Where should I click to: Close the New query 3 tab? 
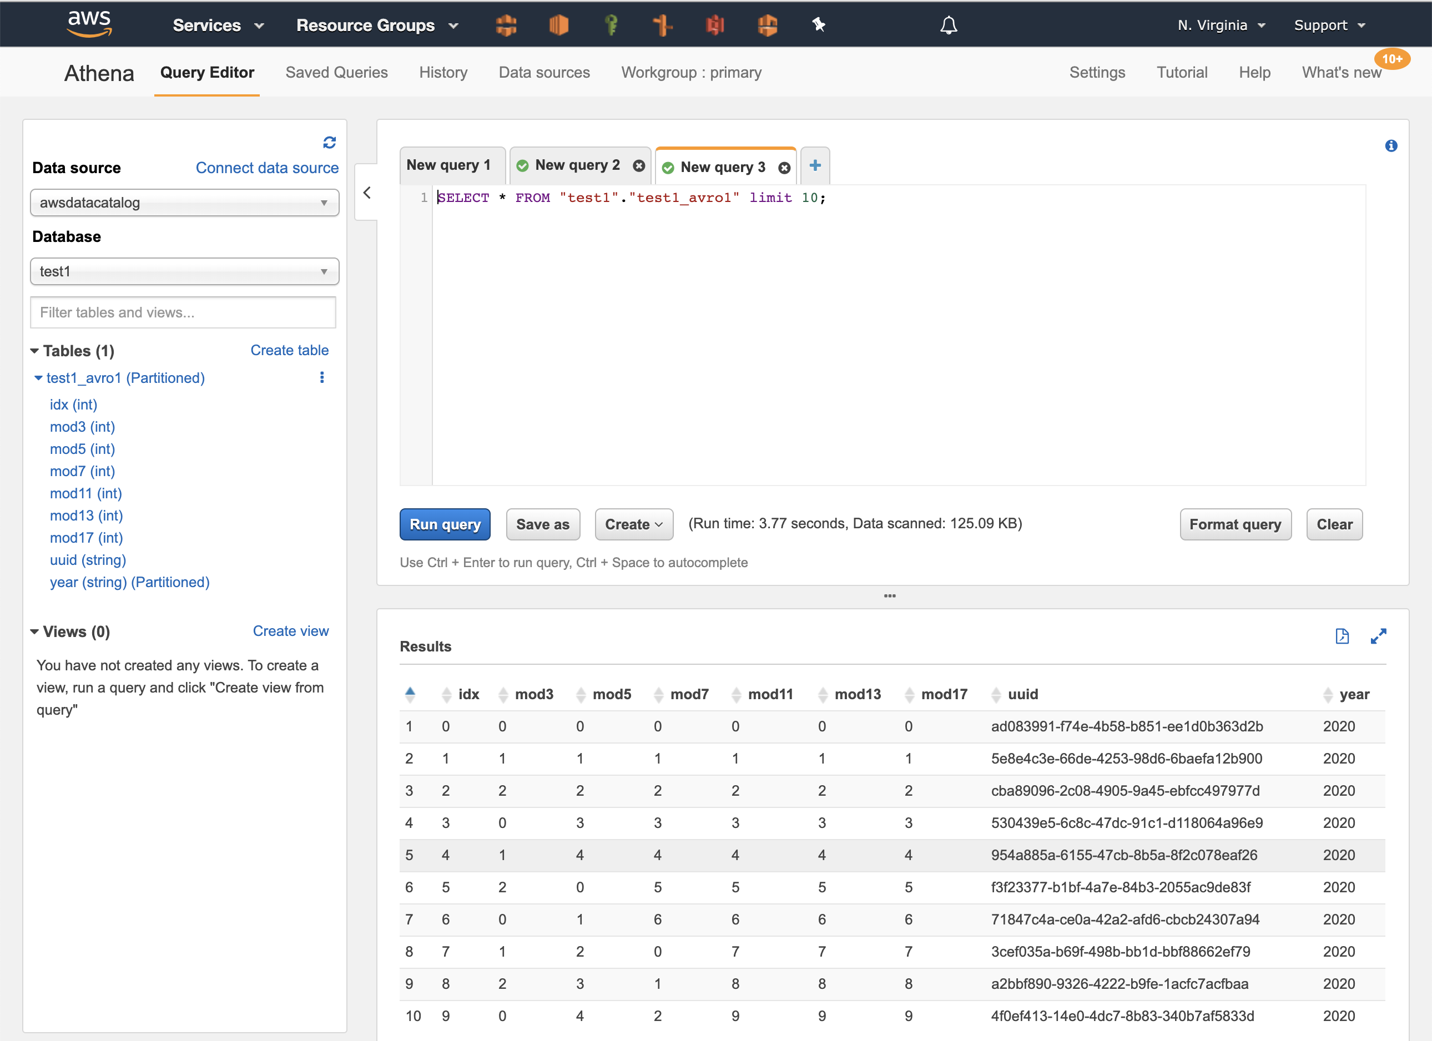click(x=784, y=168)
